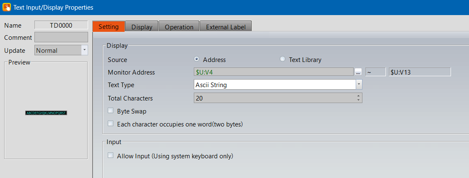Click the app icon in title bar
The image size is (469, 178).
coord(7,7)
